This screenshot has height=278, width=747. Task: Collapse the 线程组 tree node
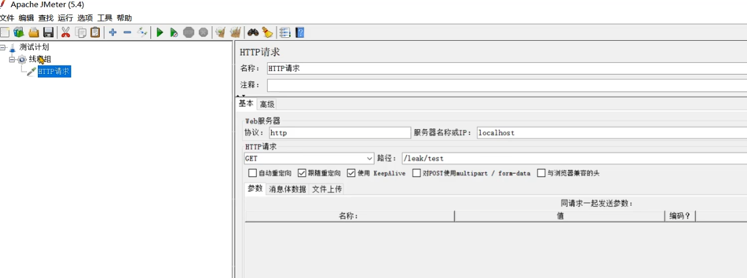click(12, 59)
